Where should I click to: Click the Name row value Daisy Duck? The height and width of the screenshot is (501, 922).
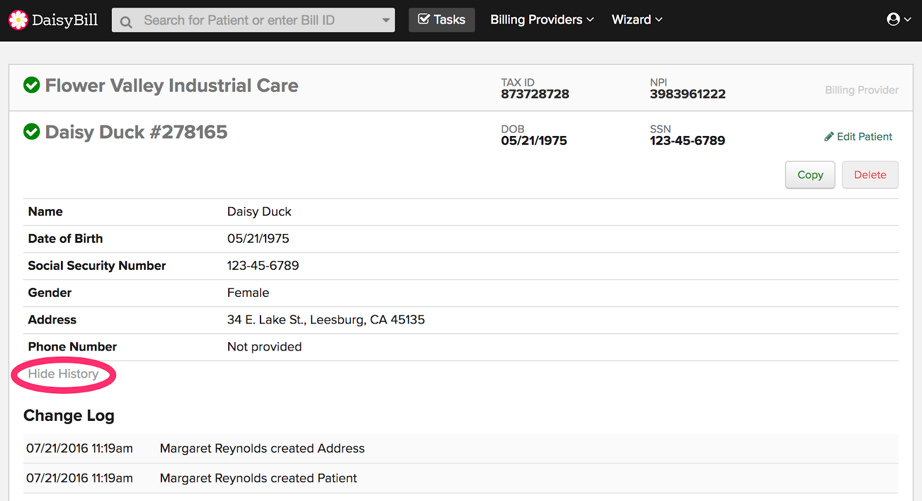(259, 212)
